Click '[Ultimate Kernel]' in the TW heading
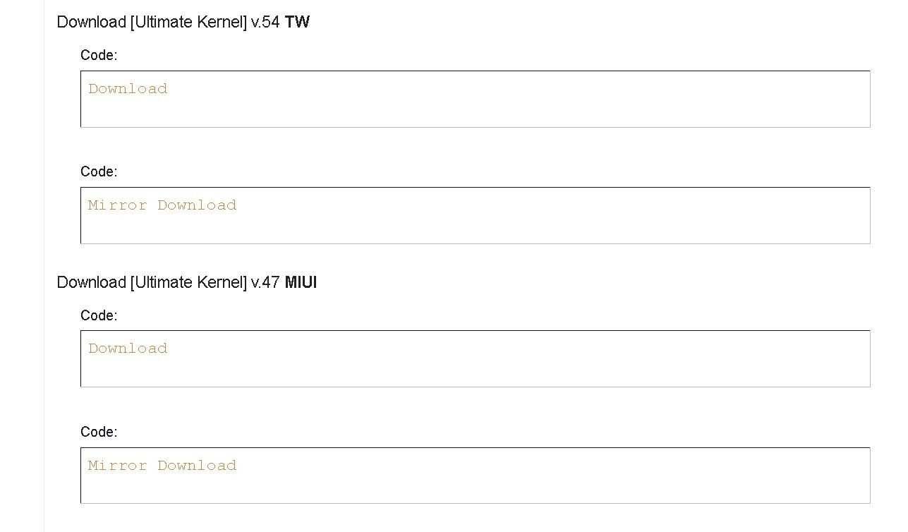Image resolution: width=908 pixels, height=532 pixels. pyautogui.click(x=188, y=22)
